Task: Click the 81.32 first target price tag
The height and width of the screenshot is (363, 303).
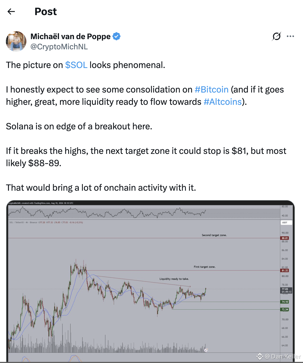Action: [285, 270]
